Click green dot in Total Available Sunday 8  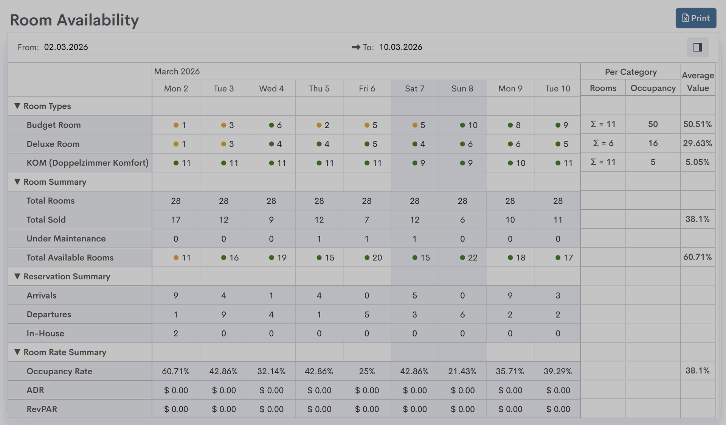[462, 258]
